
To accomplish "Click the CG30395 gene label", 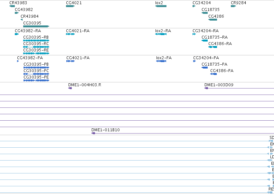I will coord(32,23).
